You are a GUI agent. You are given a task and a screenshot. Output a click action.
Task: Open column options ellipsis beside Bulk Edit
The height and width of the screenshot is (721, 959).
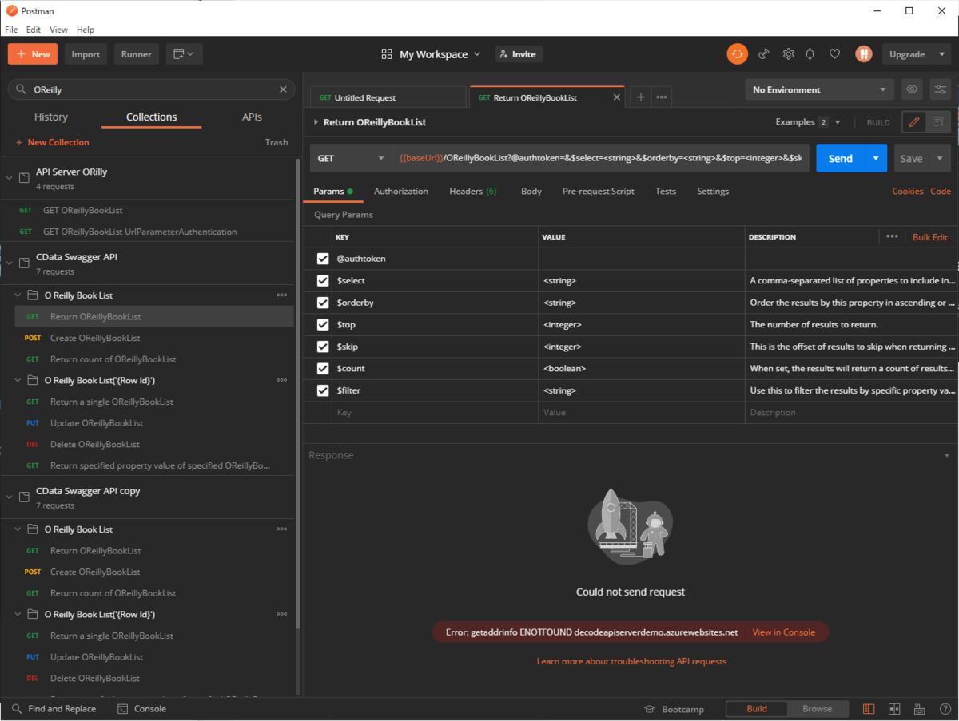coord(892,237)
